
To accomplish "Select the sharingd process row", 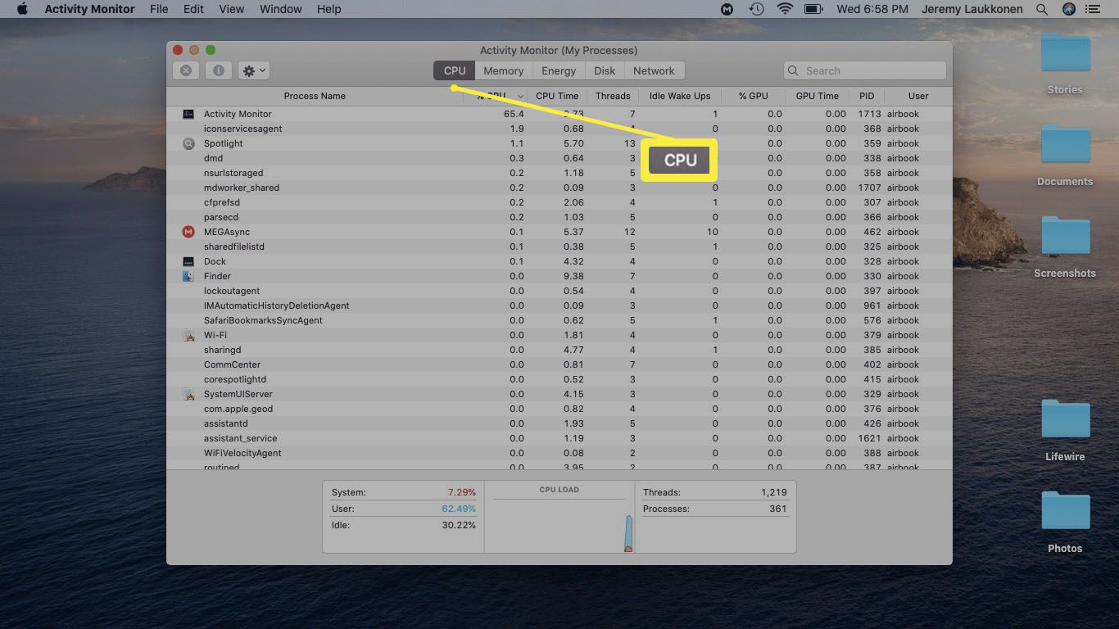I will pyautogui.click(x=559, y=350).
